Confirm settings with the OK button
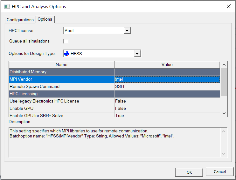Image resolution: width=236 pixels, height=180 pixels. pos(189,172)
